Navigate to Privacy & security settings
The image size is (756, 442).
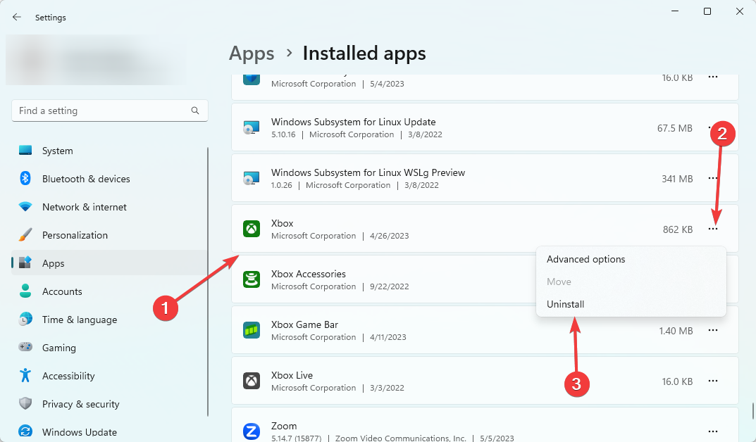(80, 404)
